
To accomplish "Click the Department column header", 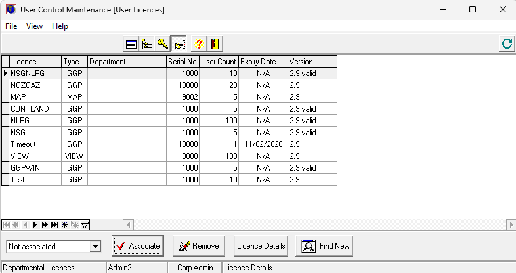I will point(127,62).
